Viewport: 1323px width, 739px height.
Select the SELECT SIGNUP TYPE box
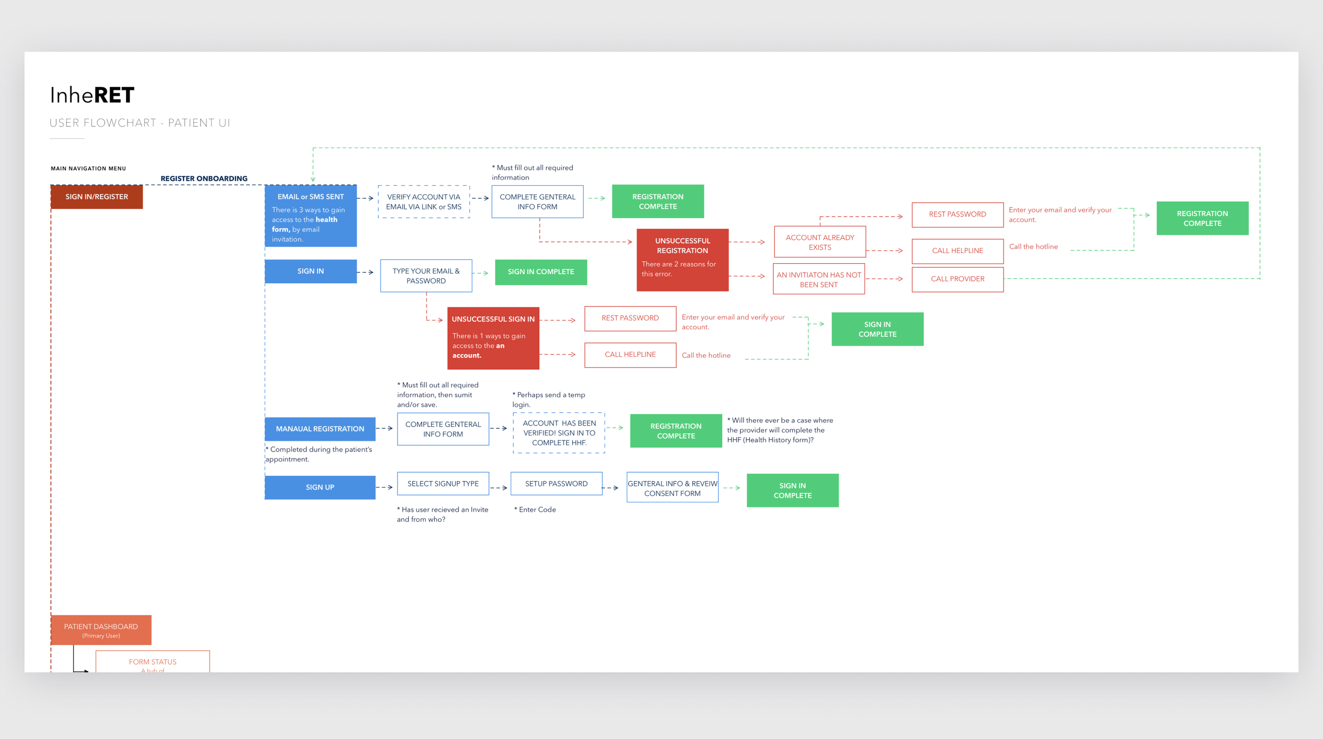(x=443, y=484)
